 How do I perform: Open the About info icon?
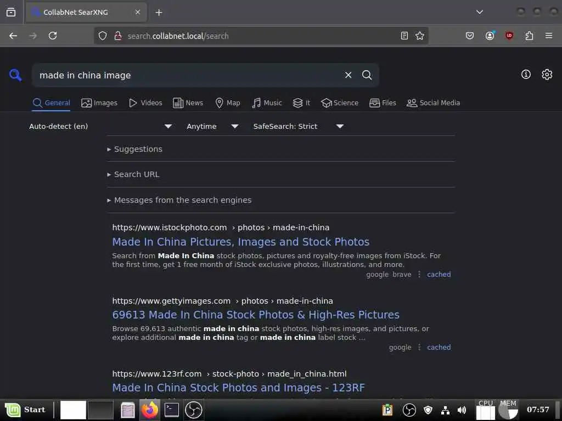click(x=526, y=75)
